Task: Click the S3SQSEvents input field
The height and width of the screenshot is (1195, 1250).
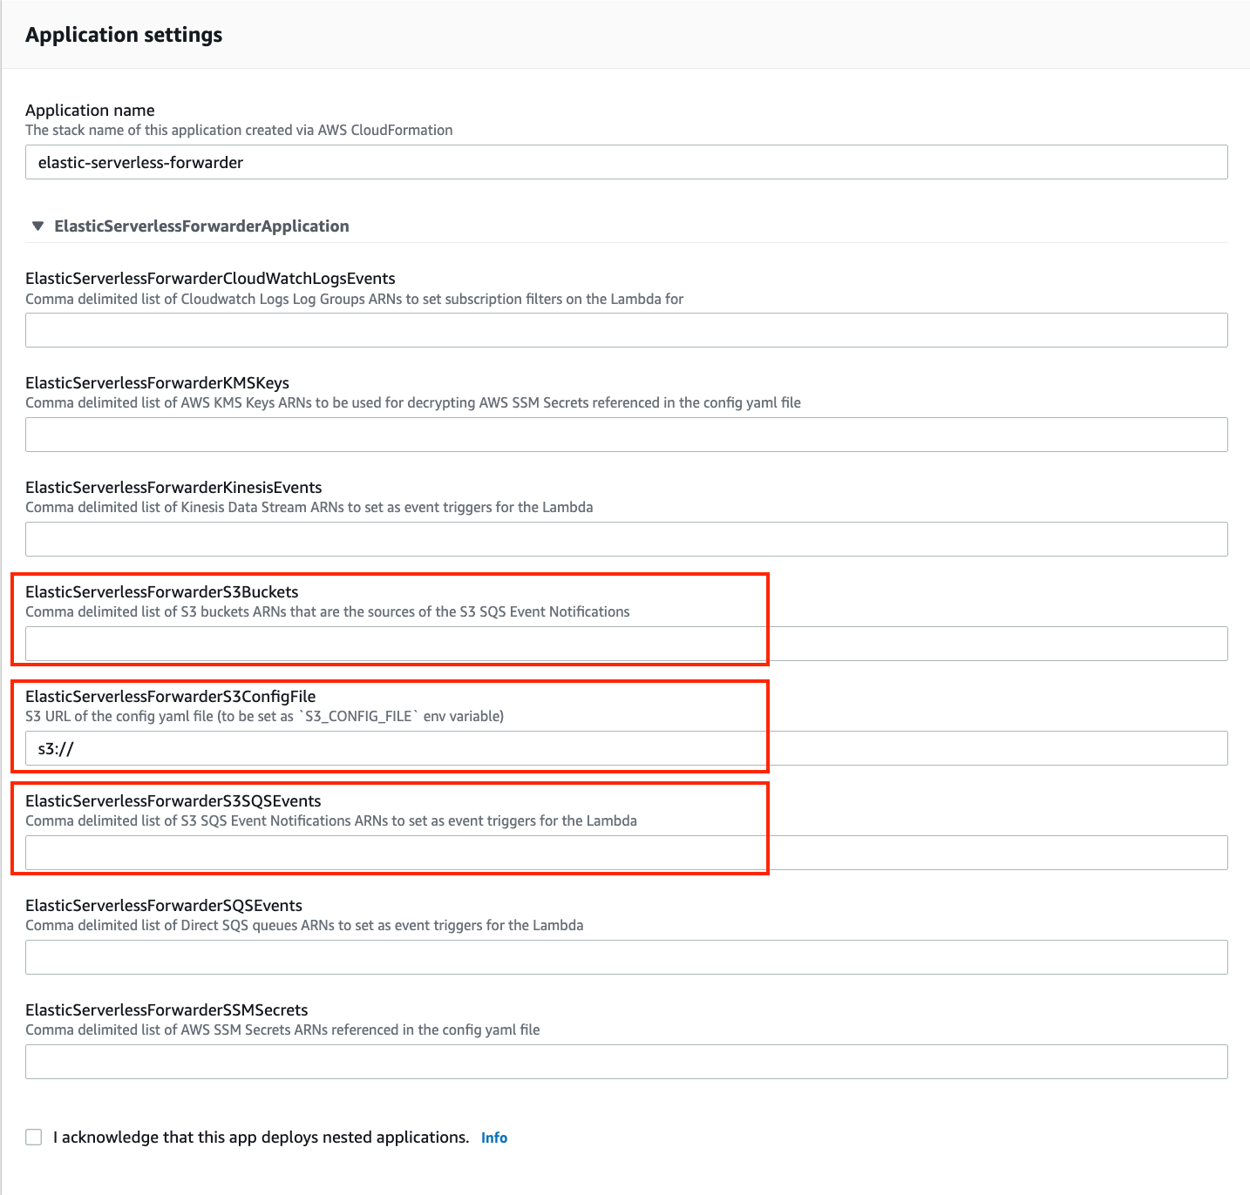Action: click(627, 853)
